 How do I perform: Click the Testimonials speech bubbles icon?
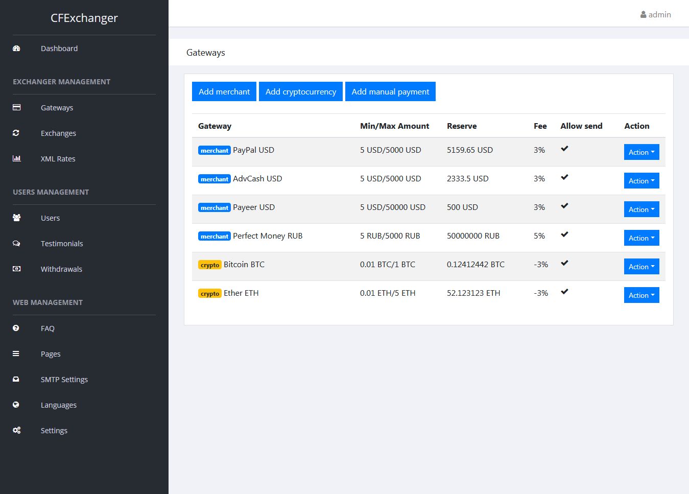(16, 243)
